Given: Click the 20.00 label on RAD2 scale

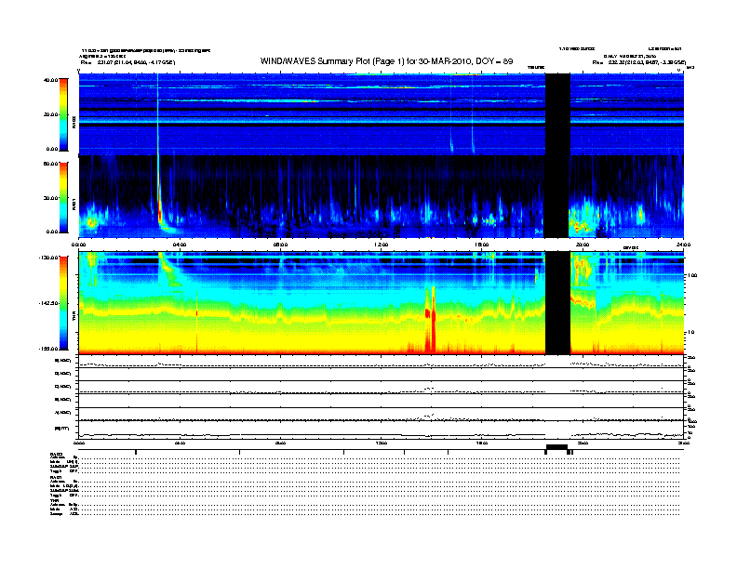Looking at the screenshot, I should 51,114.
